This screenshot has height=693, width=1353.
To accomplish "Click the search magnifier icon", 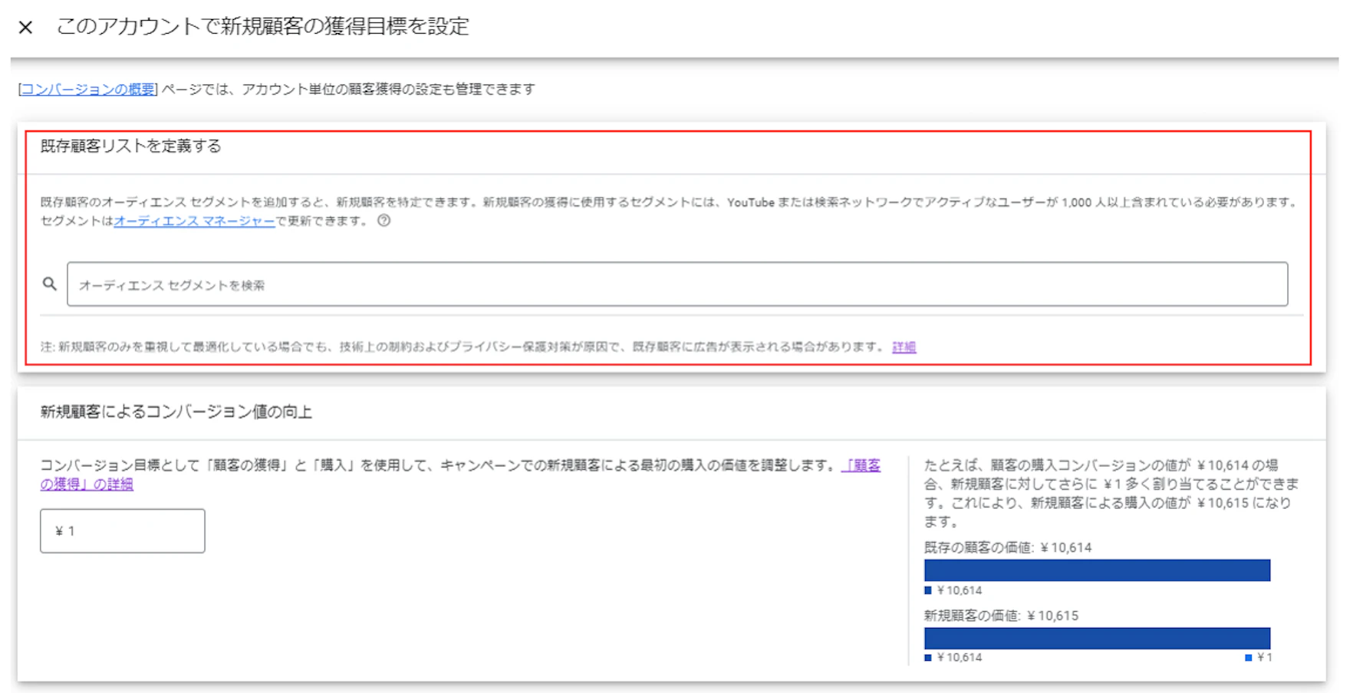I will [50, 284].
